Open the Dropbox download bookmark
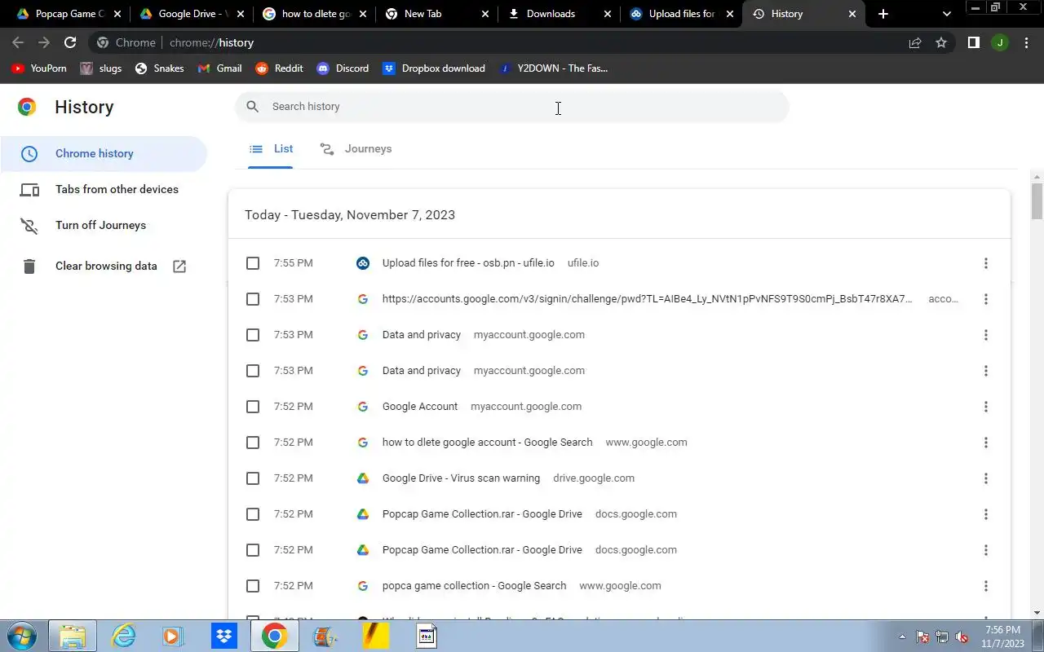This screenshot has height=652, width=1044. coord(434,68)
